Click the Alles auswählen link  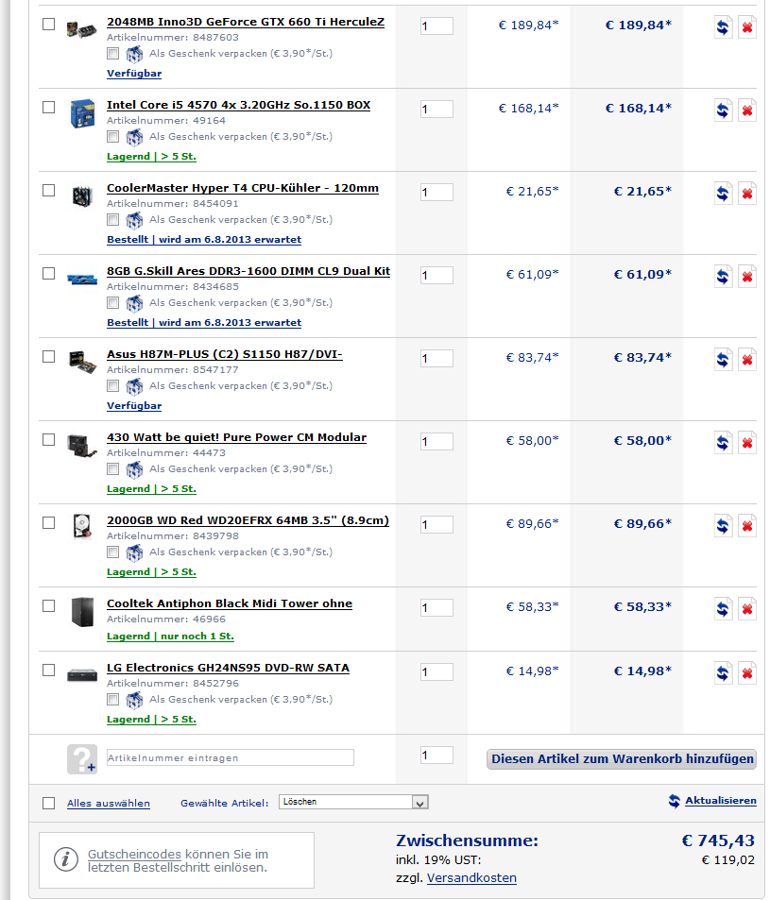[109, 804]
